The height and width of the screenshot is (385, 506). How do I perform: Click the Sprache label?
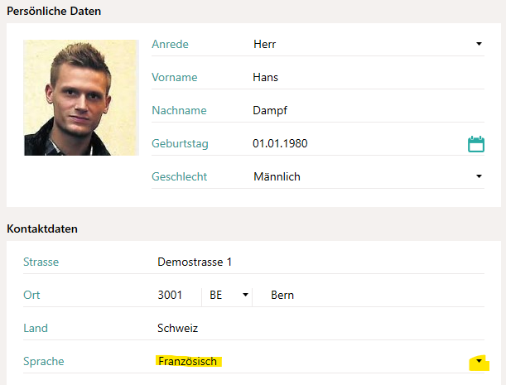(44, 362)
